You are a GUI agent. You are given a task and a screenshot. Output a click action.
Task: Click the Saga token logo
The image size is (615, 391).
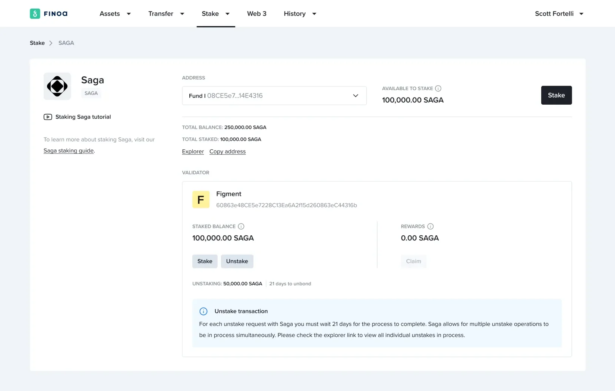(x=57, y=86)
